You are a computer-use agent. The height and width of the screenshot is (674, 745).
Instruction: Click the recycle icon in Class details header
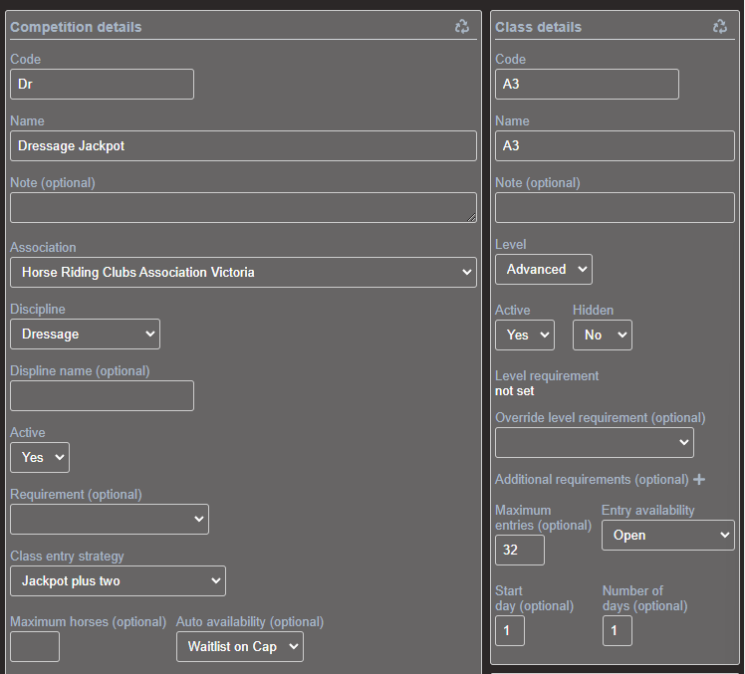pyautogui.click(x=720, y=27)
